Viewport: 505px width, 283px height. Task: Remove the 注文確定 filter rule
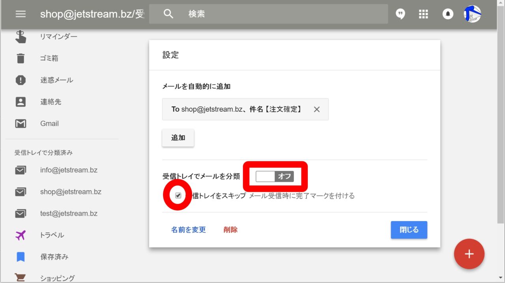(316, 109)
